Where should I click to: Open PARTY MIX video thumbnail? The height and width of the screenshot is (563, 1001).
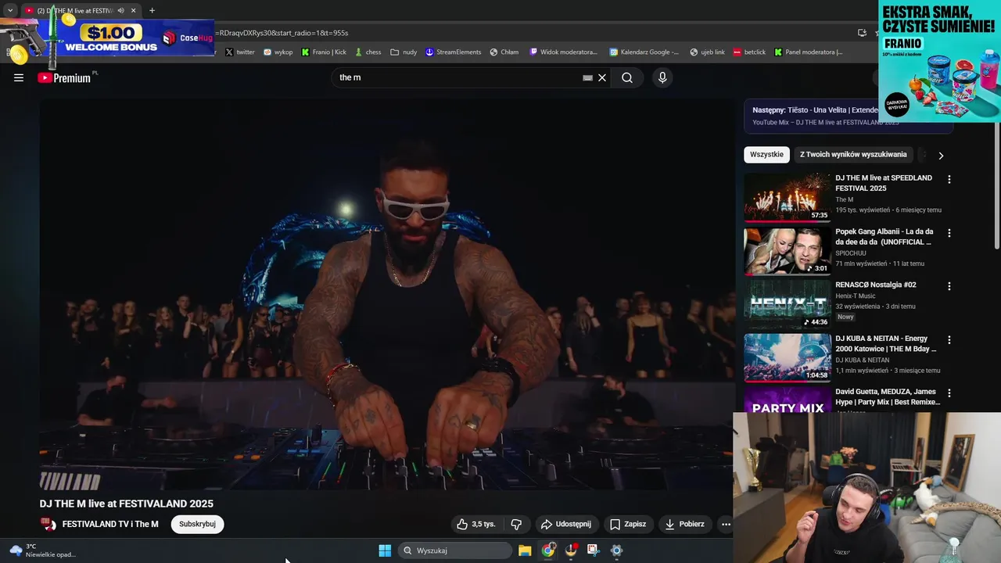pyautogui.click(x=787, y=400)
